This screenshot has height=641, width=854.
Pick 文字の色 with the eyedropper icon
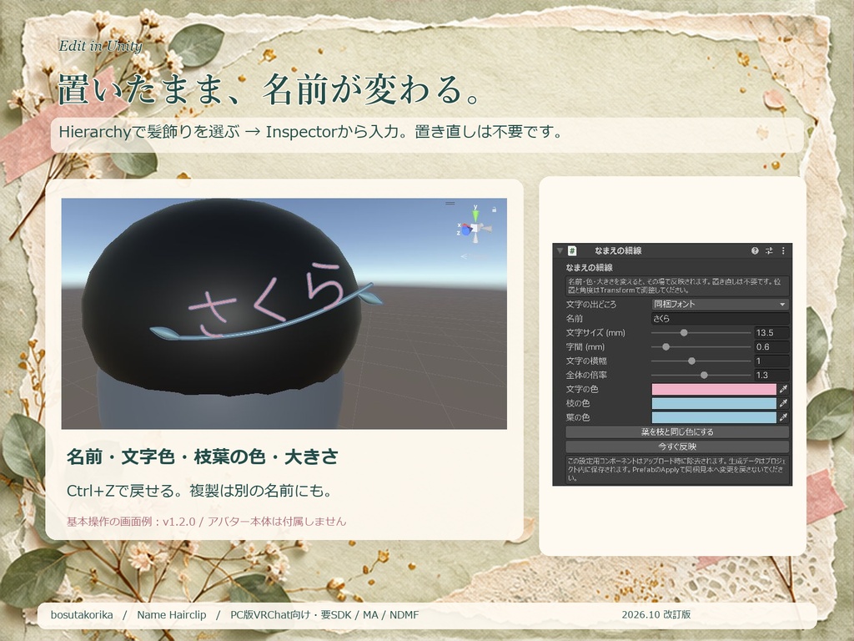pyautogui.click(x=783, y=389)
